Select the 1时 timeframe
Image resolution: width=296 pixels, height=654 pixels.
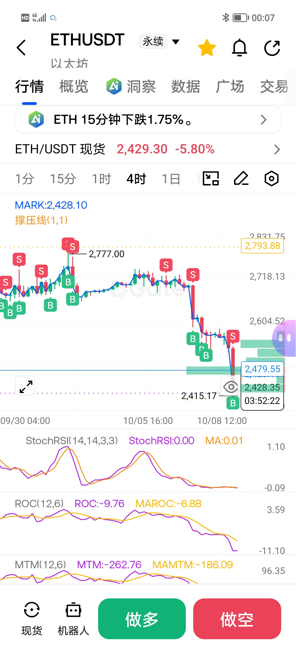tap(101, 179)
